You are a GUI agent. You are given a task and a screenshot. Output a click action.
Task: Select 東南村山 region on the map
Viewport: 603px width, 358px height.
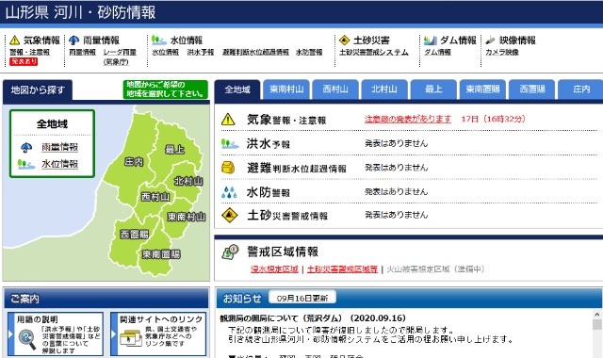(187, 217)
